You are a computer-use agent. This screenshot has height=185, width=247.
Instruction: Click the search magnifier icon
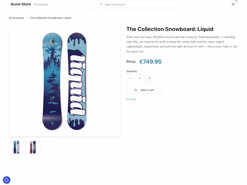coord(101,4)
